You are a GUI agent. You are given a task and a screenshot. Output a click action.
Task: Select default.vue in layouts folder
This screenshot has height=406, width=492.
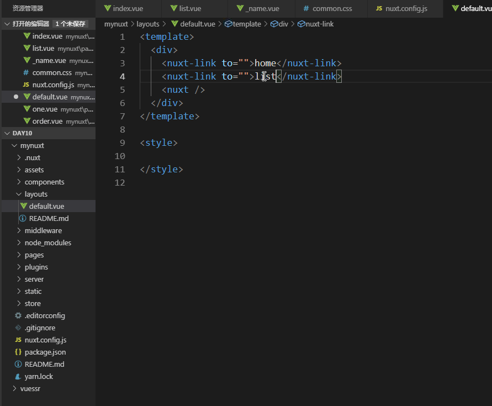(x=49, y=206)
